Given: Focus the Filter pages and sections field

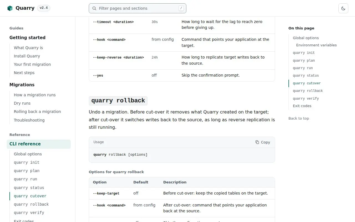Looking at the screenshot, I should pyautogui.click(x=138, y=8).
